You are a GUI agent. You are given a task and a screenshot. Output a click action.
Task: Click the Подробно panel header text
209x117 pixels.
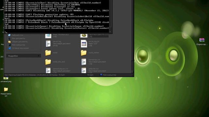[13, 56]
